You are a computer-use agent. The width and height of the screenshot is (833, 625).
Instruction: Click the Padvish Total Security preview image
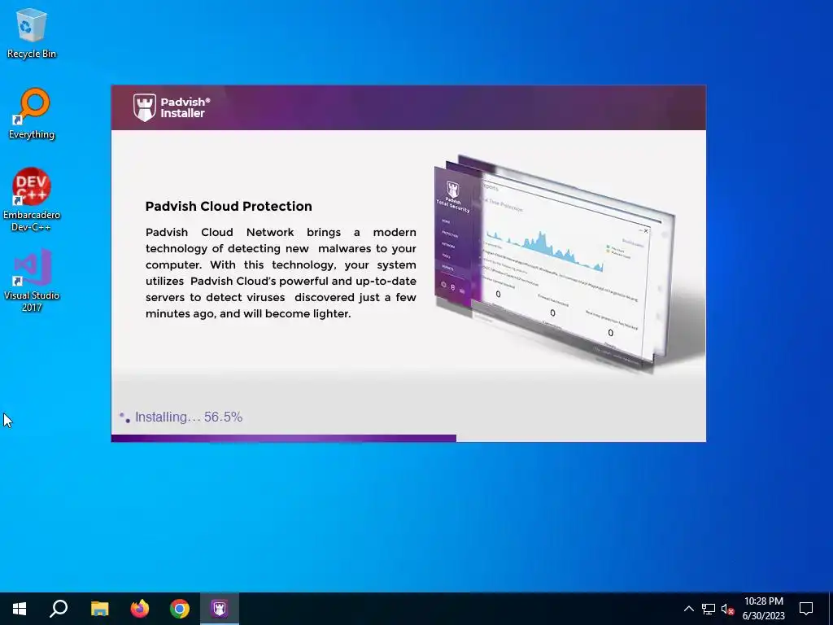pos(555,263)
